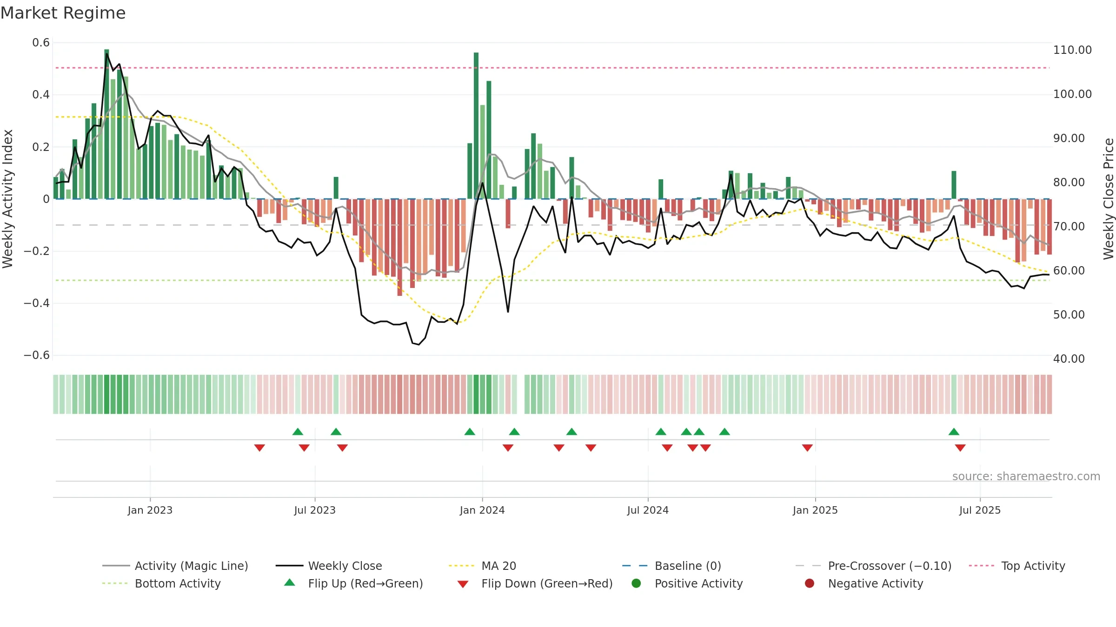Toggle Flip Up (Red→Green) legend entry
The image size is (1116, 627).
tap(353, 583)
